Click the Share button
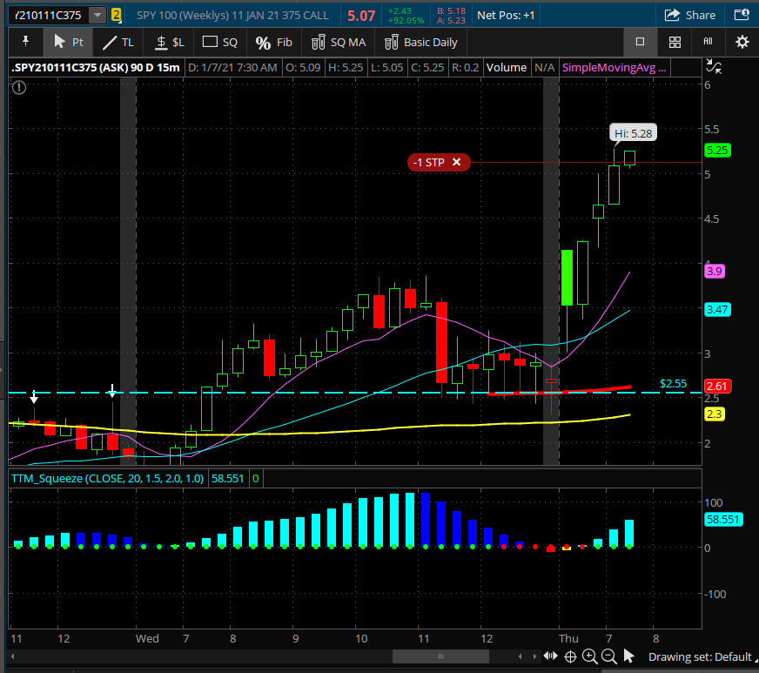This screenshot has height=673, width=759. [x=690, y=15]
